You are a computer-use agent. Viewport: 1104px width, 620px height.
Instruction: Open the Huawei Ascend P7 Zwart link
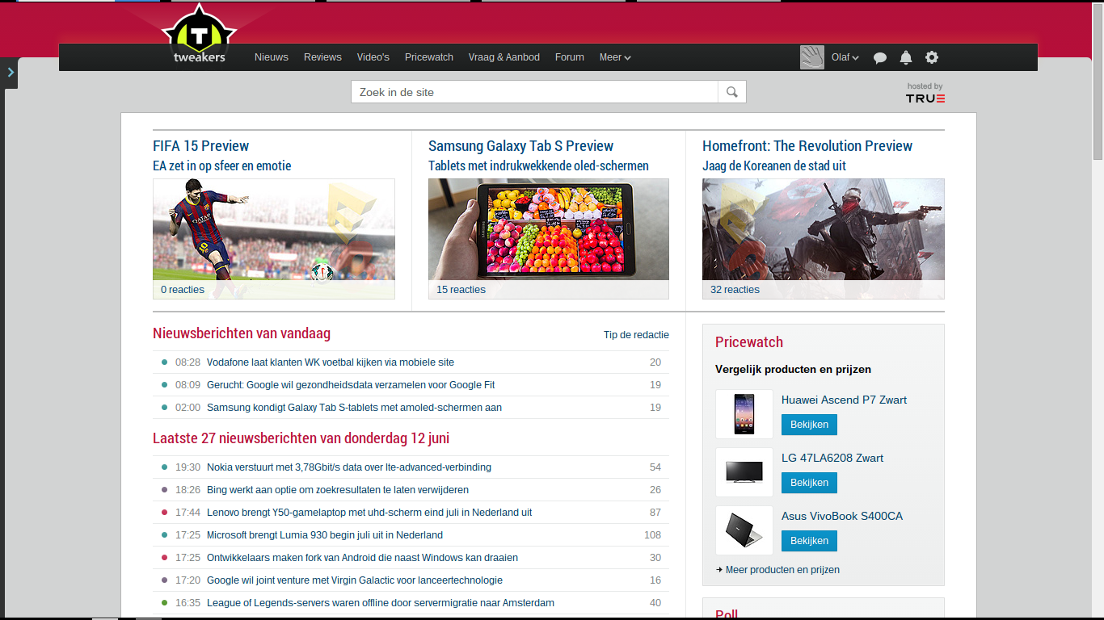(844, 400)
